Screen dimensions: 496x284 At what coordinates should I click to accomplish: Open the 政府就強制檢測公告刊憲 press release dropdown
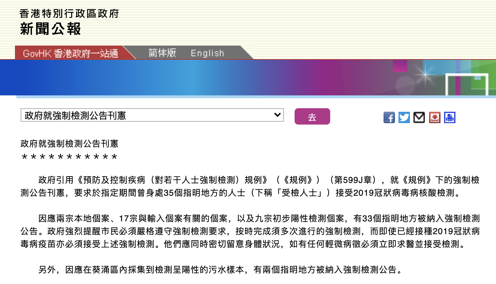point(152,115)
